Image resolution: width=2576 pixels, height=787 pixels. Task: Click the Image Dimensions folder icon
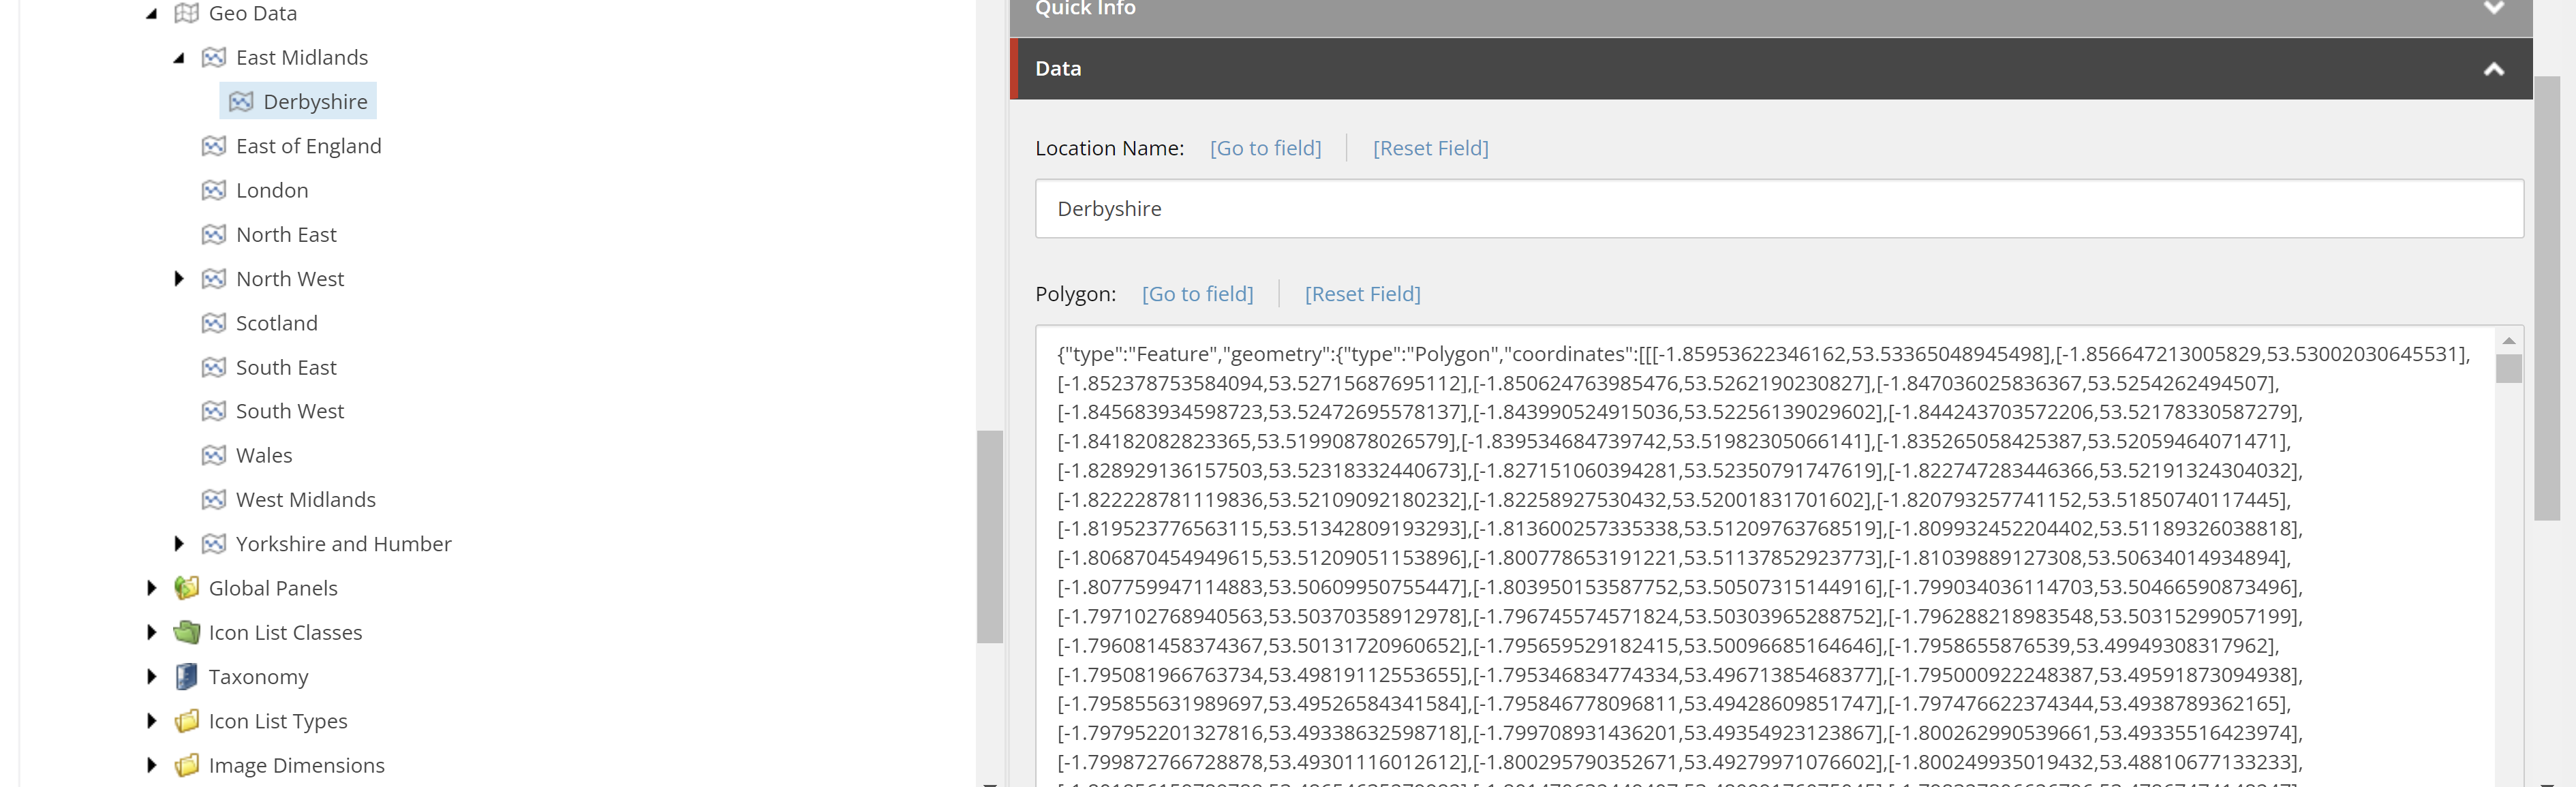pyautogui.click(x=186, y=765)
